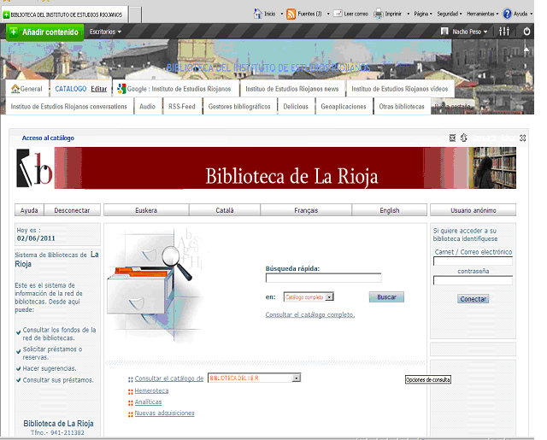Switch language to English
The width and height of the screenshot is (547, 440).
pyautogui.click(x=390, y=210)
